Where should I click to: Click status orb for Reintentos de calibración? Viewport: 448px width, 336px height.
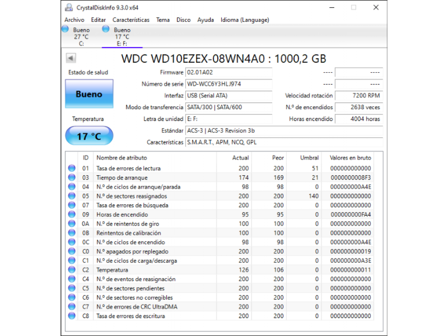[x=72, y=233]
